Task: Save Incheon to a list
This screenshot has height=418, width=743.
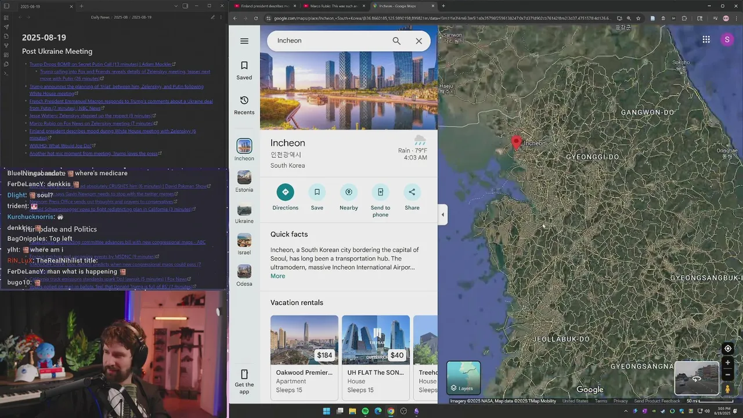Action: pos(317,197)
